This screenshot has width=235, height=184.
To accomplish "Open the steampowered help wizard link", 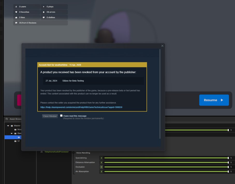I will click(81, 107).
